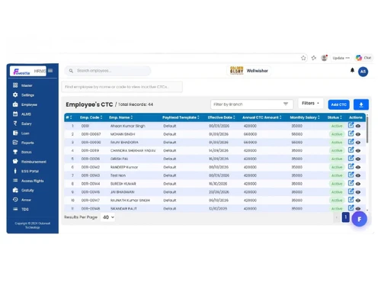View CTC details for Ahaan Kumar Singh

358,126
